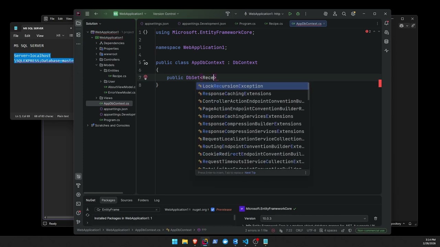
Task: Open the Explorer folder tool window
Action: click(x=78, y=23)
